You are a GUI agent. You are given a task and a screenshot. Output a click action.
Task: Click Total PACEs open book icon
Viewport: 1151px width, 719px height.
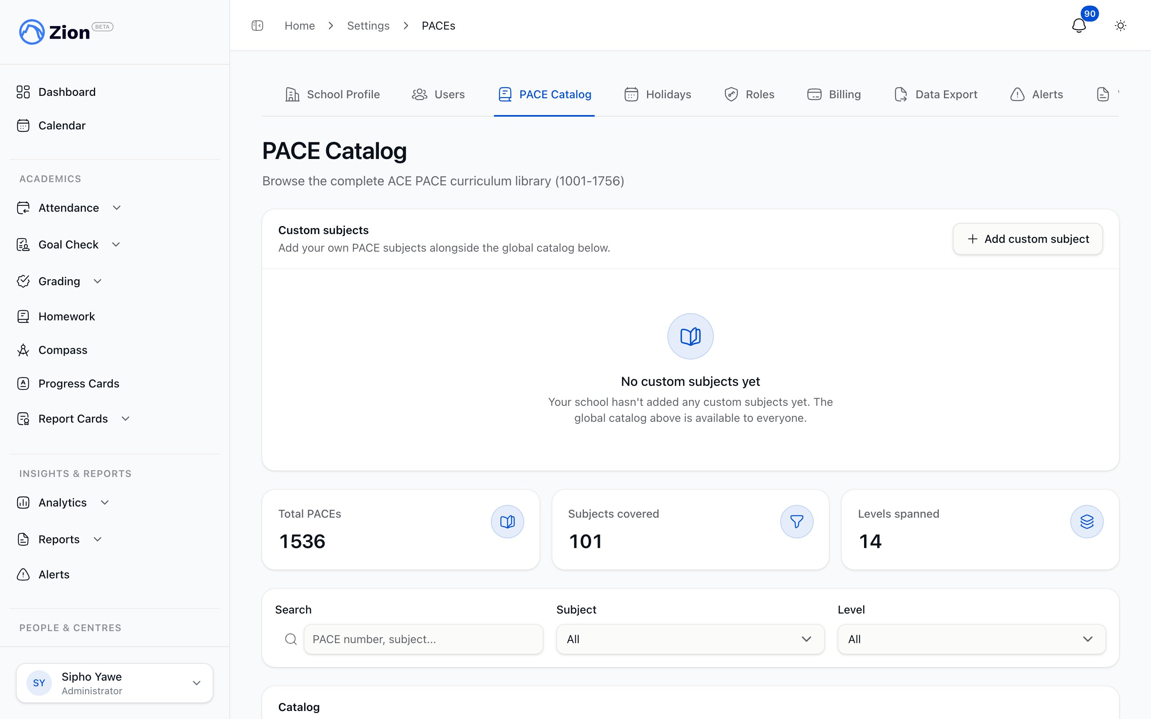508,522
